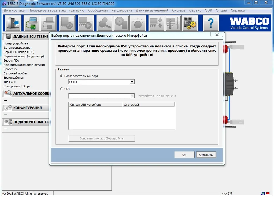Click the greyed screwdriver service tools icon
This screenshot has height=197, width=274.
(x=173, y=23)
